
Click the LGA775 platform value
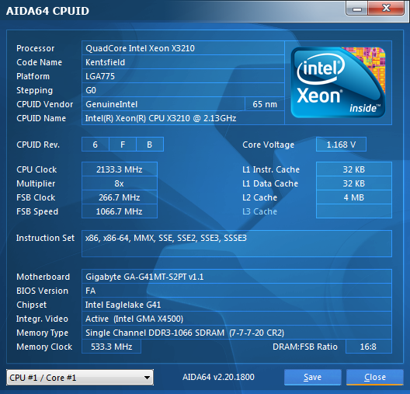[x=183, y=76]
